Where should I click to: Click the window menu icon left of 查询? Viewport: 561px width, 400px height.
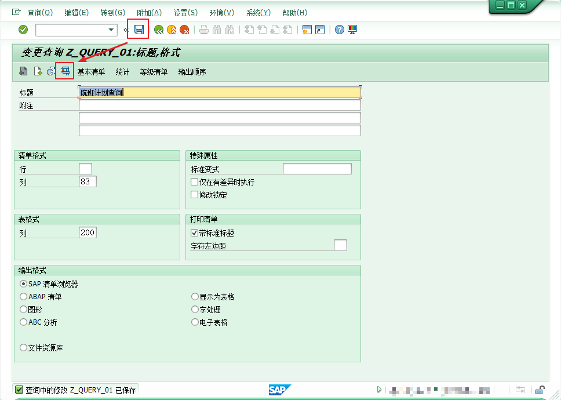click(x=16, y=12)
